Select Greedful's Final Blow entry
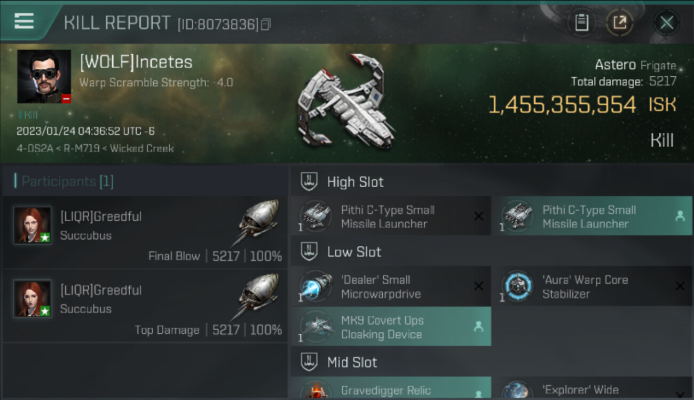This screenshot has height=400, width=694. click(145, 232)
